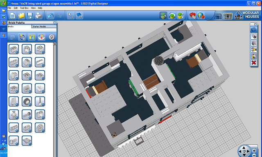Switch to Build mode in toolbar
262x157 pixels.
[x=163, y=16]
